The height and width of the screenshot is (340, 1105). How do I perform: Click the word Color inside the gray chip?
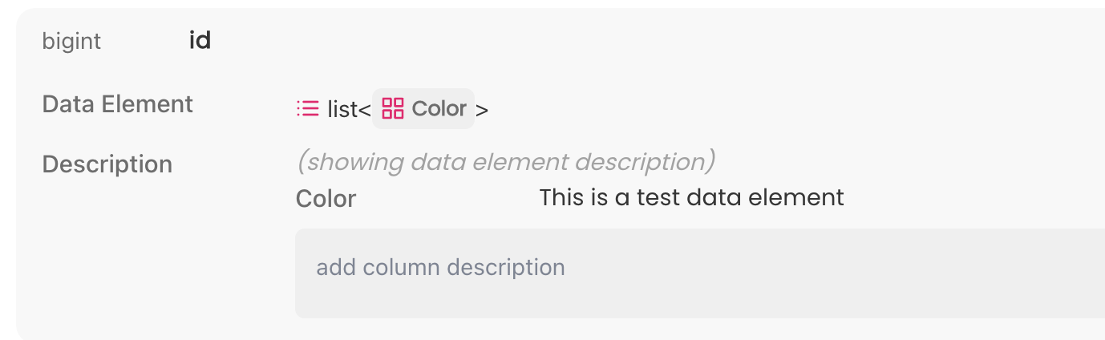439,108
